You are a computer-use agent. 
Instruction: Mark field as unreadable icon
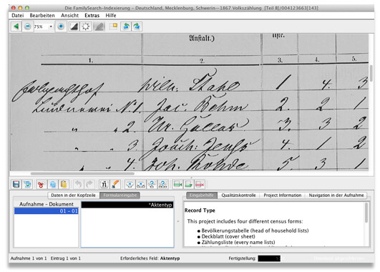(x=152, y=185)
